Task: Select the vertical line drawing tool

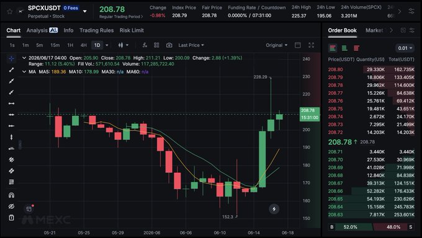Action: pyautogui.click(x=11, y=137)
